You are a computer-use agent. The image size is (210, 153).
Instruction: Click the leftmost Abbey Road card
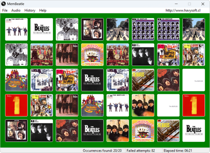point(118,29)
